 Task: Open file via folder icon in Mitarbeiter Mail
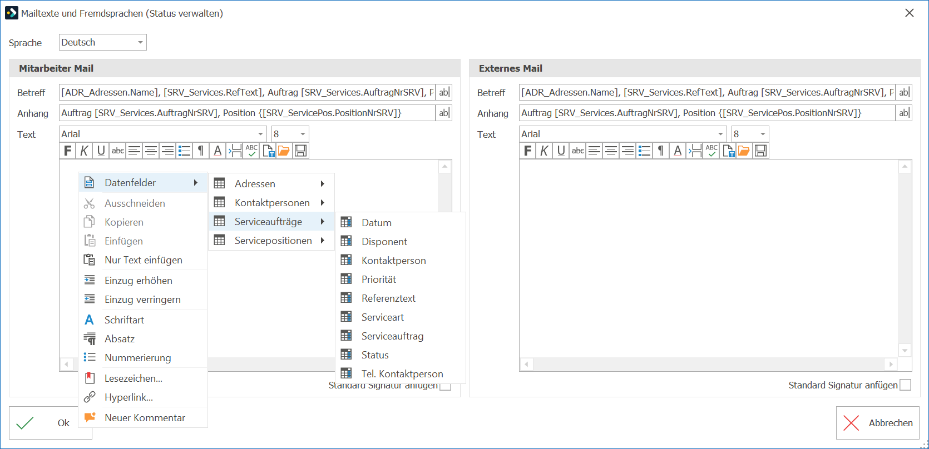(x=284, y=151)
